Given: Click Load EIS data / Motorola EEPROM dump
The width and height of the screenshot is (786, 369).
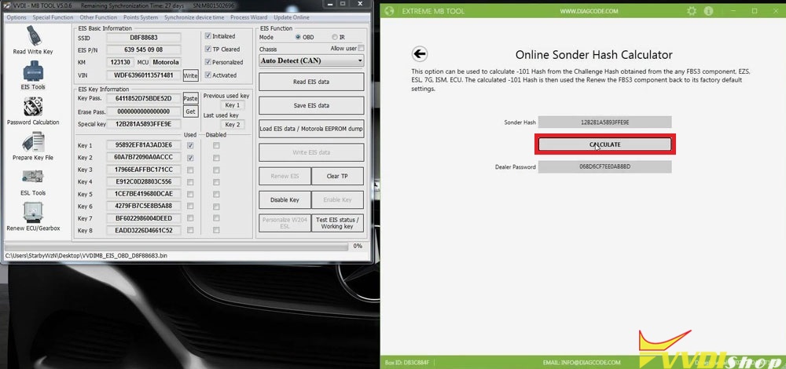Looking at the screenshot, I should point(311,129).
